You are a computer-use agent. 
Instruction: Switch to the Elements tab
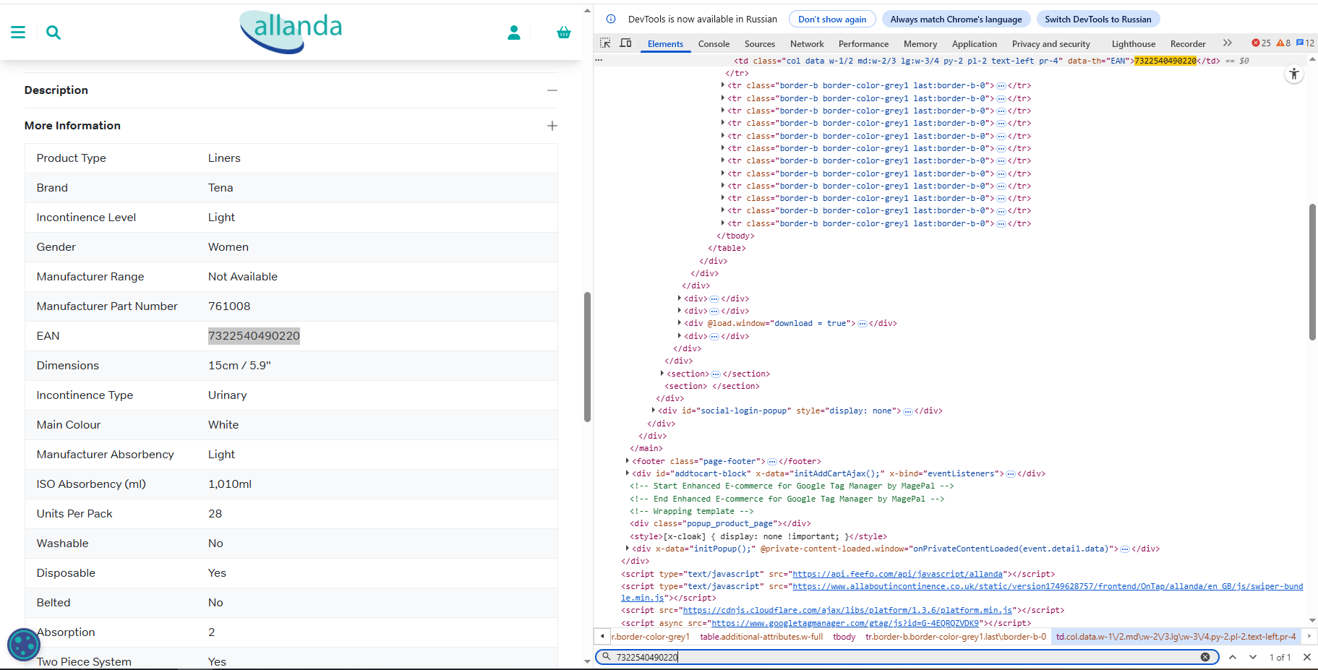[665, 44]
